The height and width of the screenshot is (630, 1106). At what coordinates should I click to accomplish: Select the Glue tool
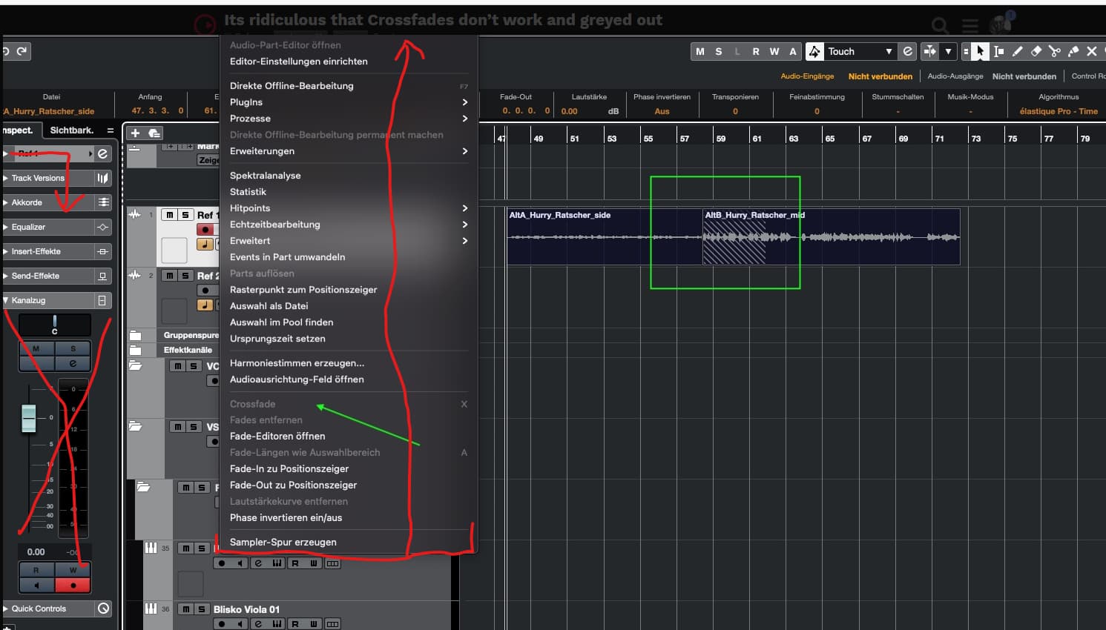click(1073, 51)
